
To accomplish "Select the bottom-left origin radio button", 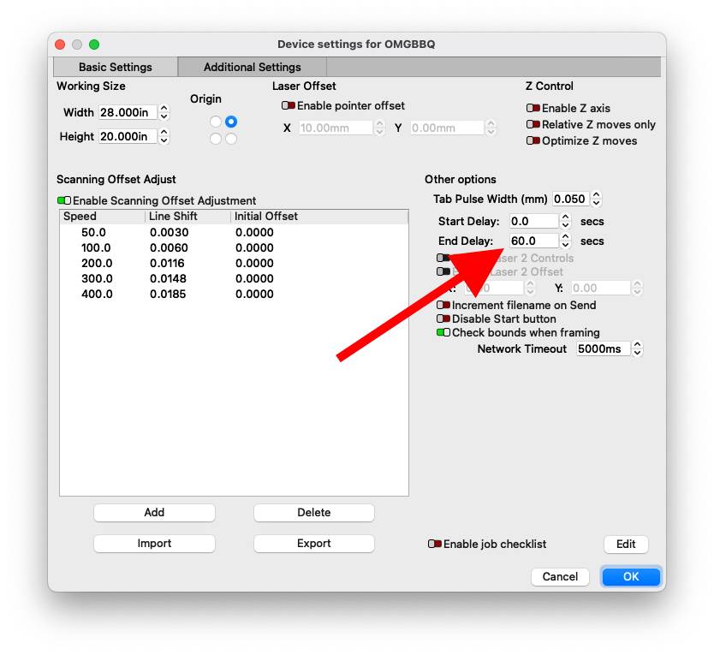I will point(216,139).
